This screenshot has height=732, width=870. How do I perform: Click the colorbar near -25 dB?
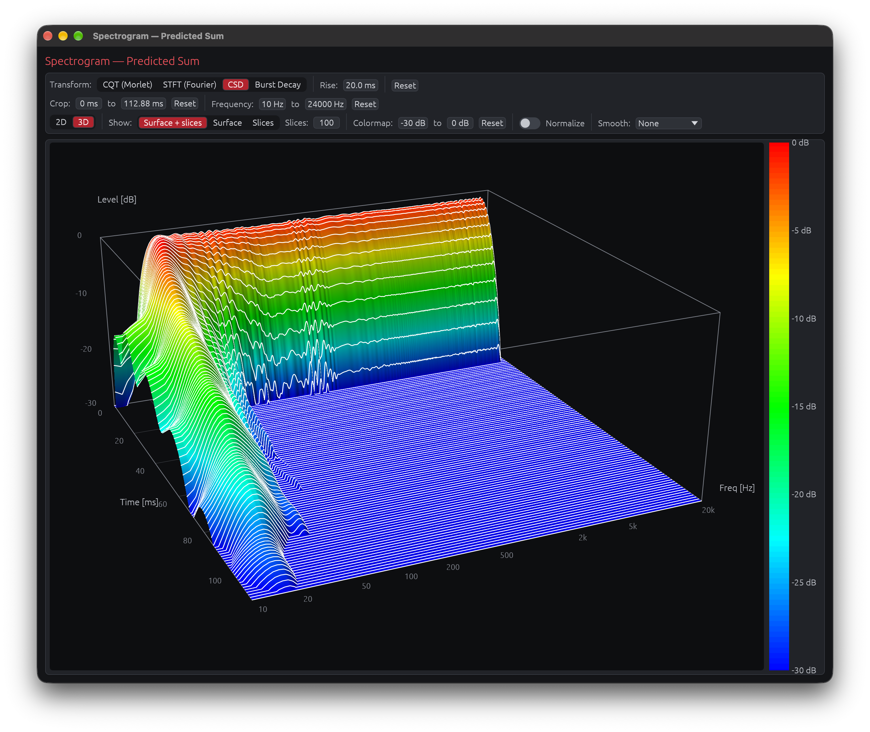(779, 582)
